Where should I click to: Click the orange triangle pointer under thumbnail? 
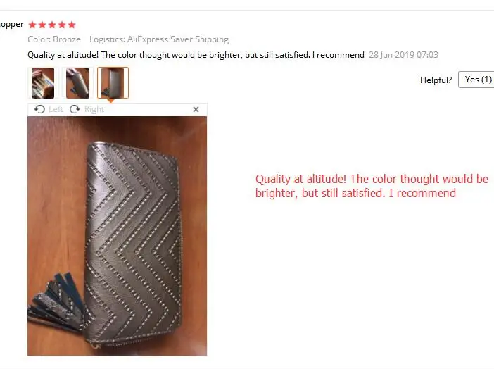[110, 101]
